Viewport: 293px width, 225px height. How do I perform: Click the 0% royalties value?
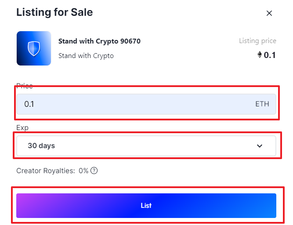click(83, 171)
